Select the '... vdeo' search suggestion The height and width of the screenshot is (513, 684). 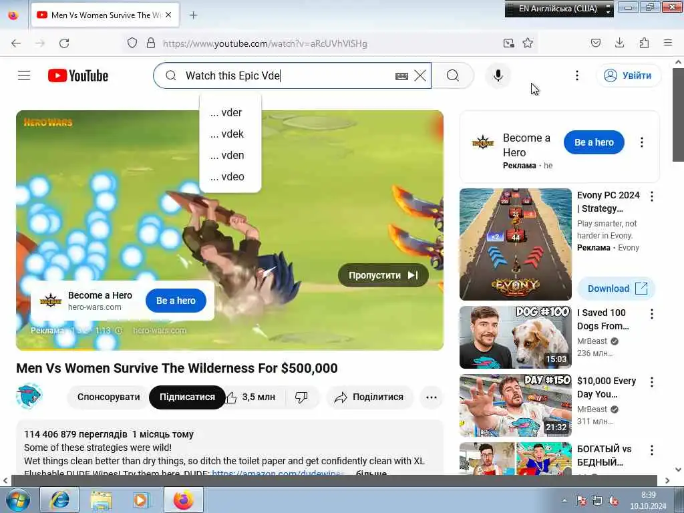(x=230, y=176)
